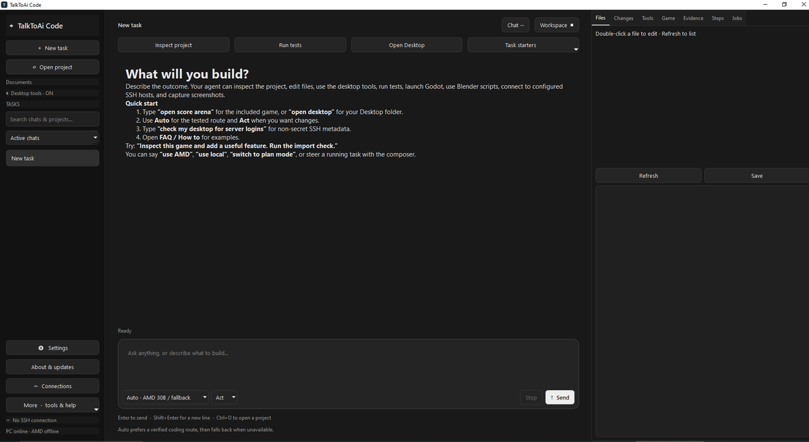Switch to the Files tab
This screenshot has width=809, height=442.
601,18
